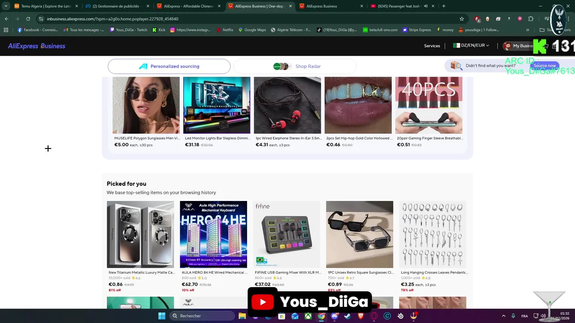
Task: Open Services menu in AliExpress header
Action: coord(432,46)
